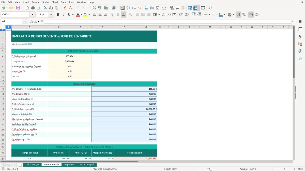
Task: Click the Zoom In plus button
Action: pos(295,169)
